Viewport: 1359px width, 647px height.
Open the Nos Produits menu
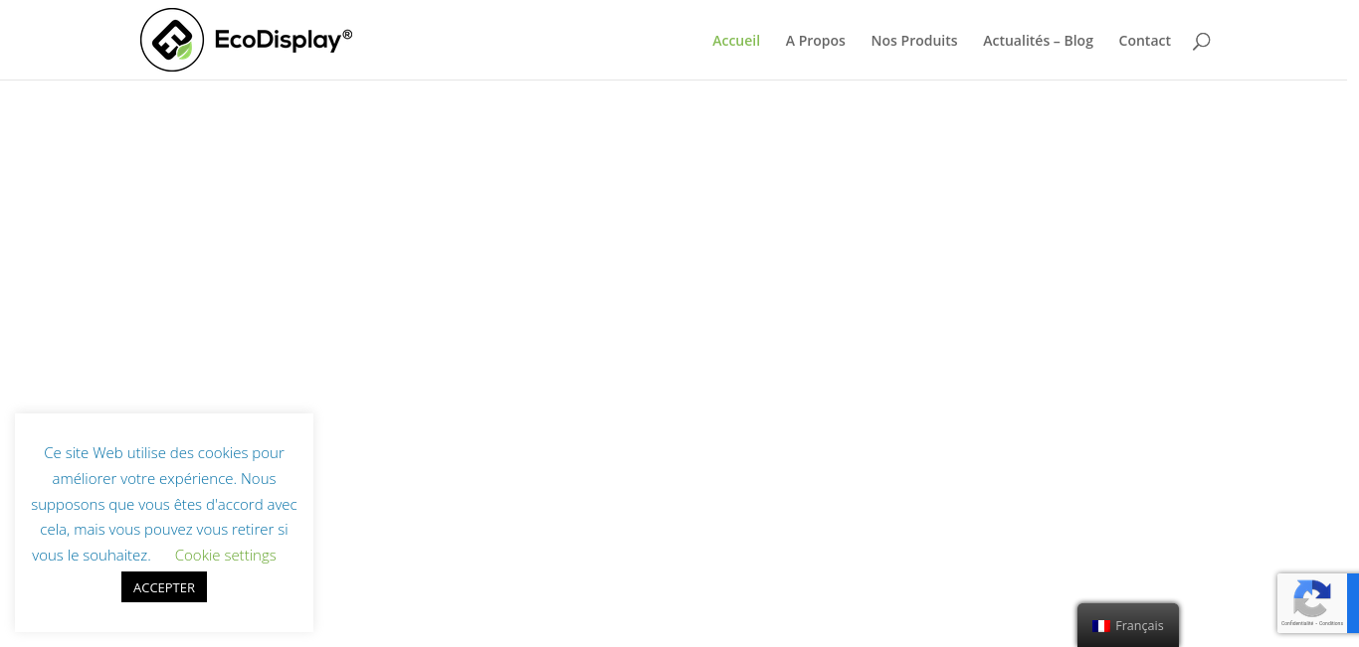[914, 41]
